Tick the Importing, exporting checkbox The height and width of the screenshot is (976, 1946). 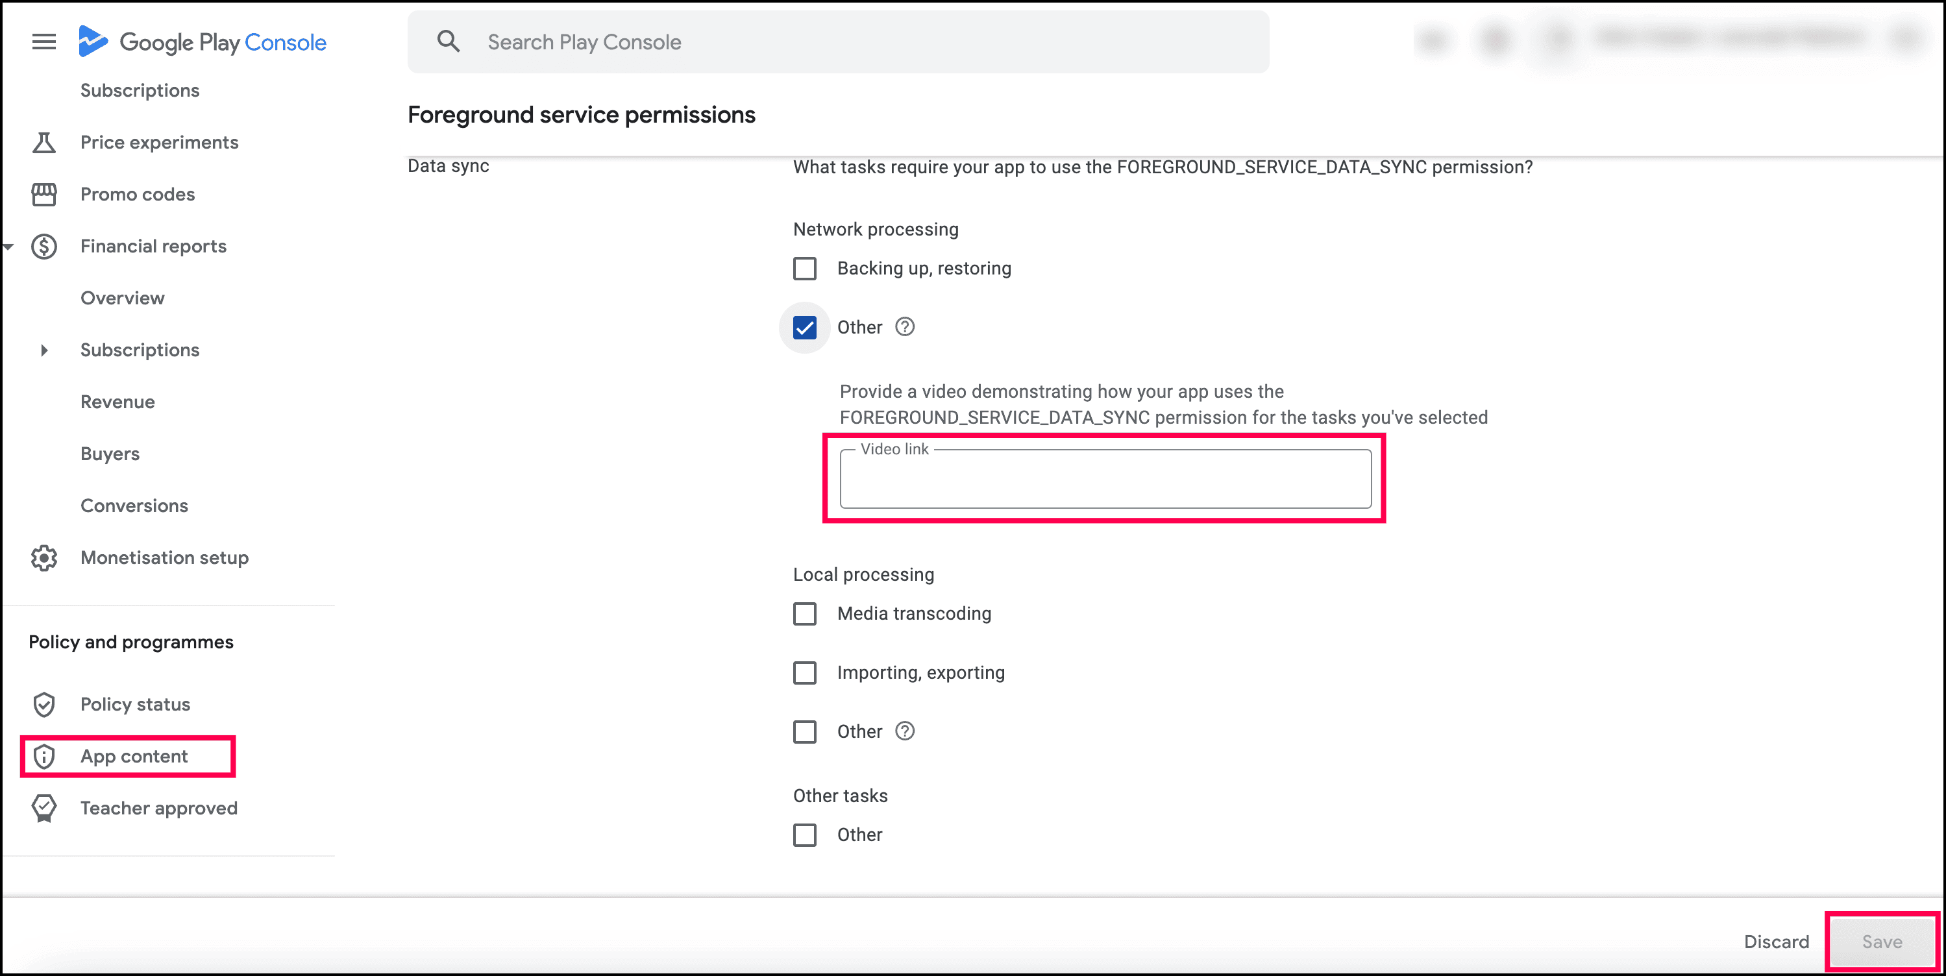(804, 672)
